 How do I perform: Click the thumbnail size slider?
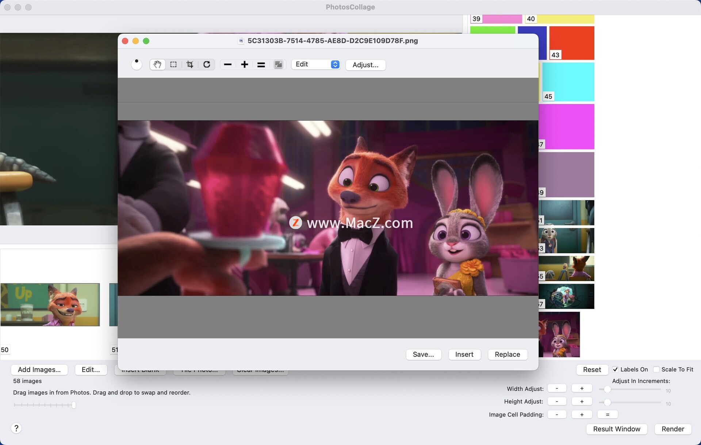[45, 405]
